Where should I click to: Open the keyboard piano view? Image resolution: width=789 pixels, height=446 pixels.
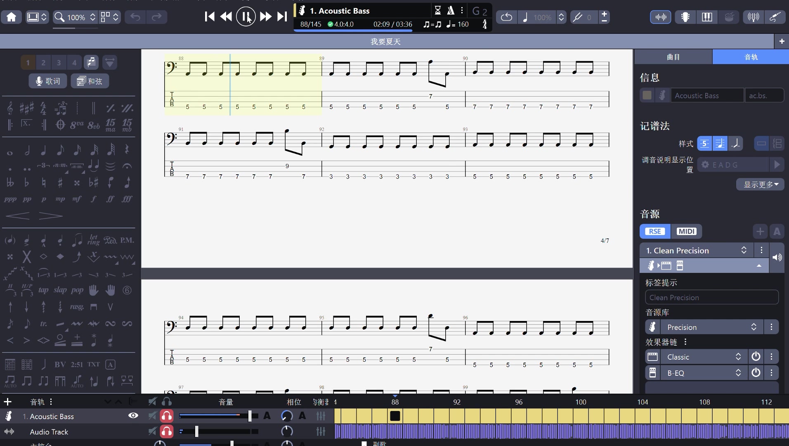click(707, 17)
